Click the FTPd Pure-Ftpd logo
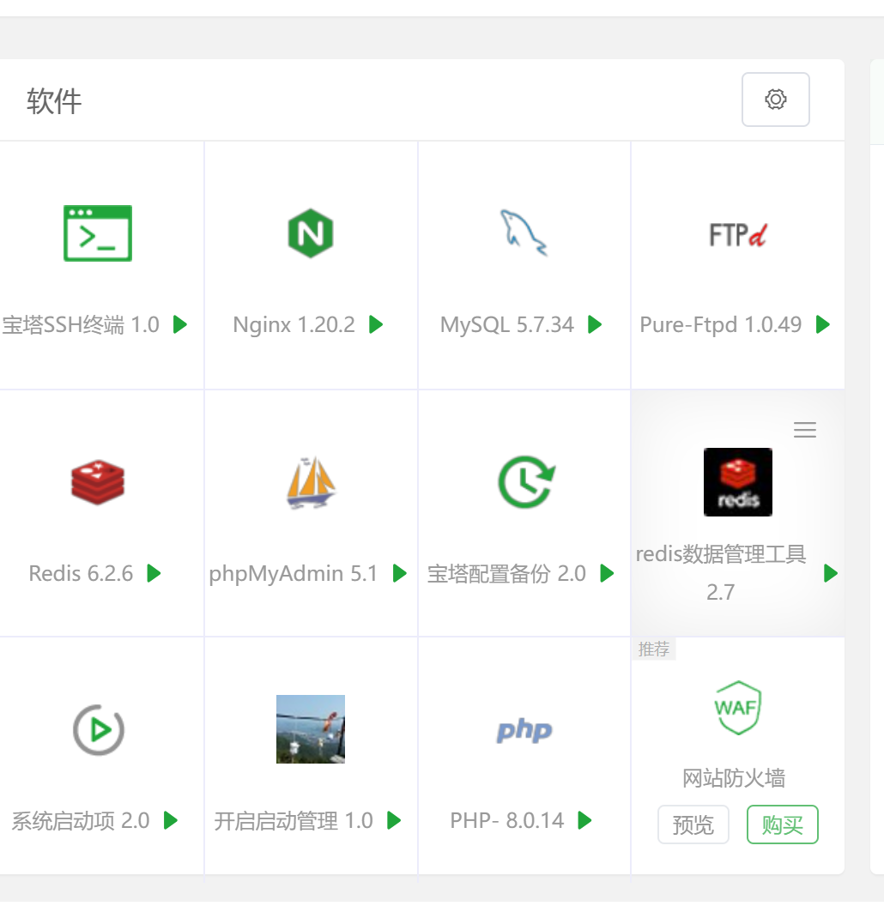Image resolution: width=884 pixels, height=906 pixels. [738, 235]
